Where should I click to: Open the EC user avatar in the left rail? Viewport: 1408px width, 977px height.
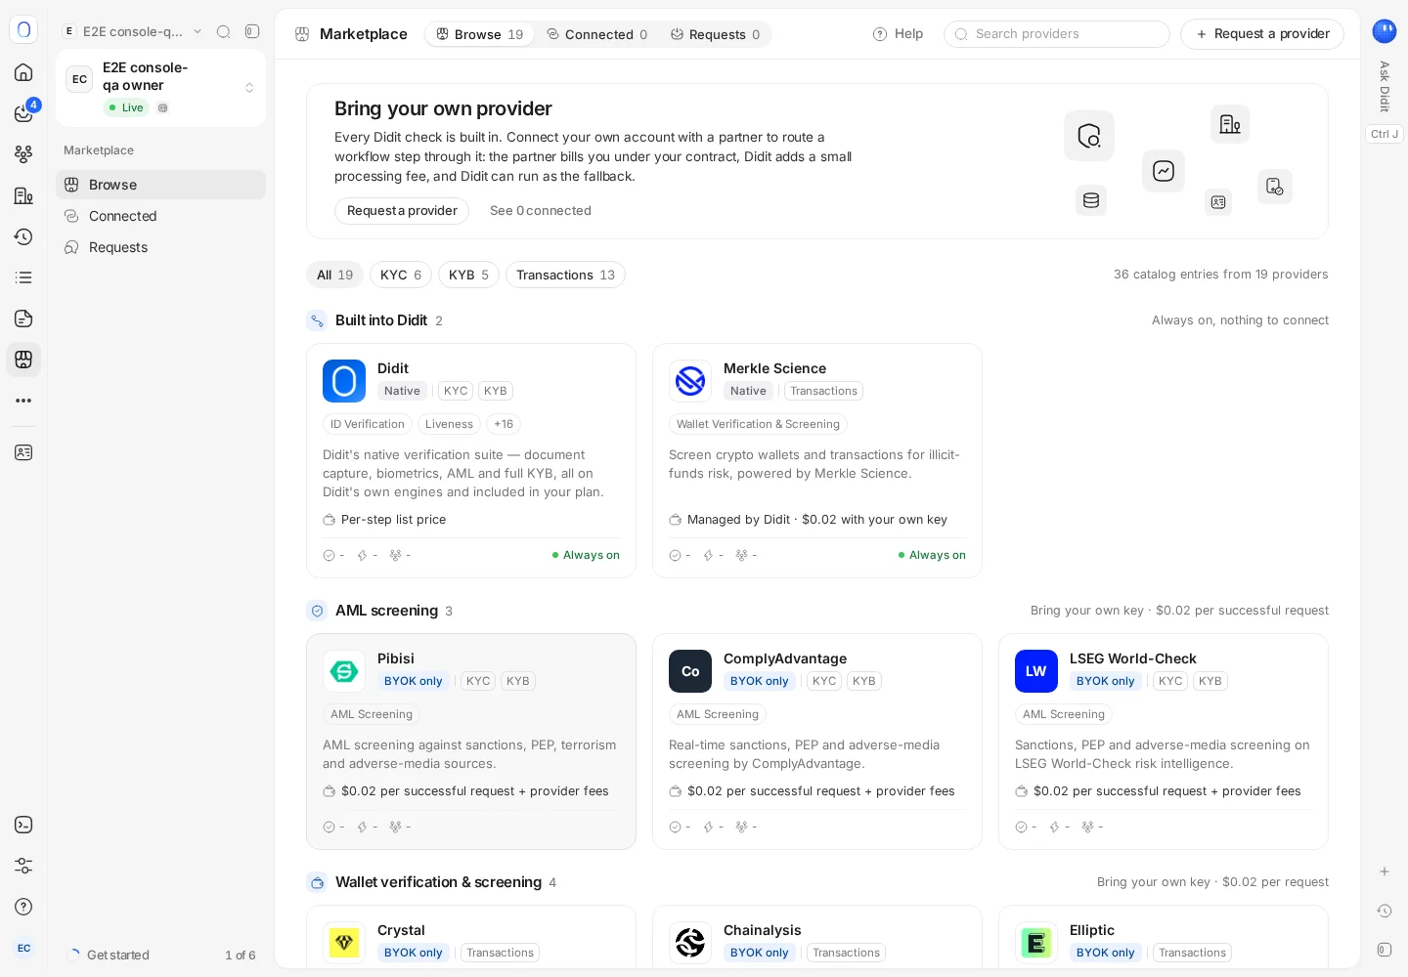click(x=23, y=948)
